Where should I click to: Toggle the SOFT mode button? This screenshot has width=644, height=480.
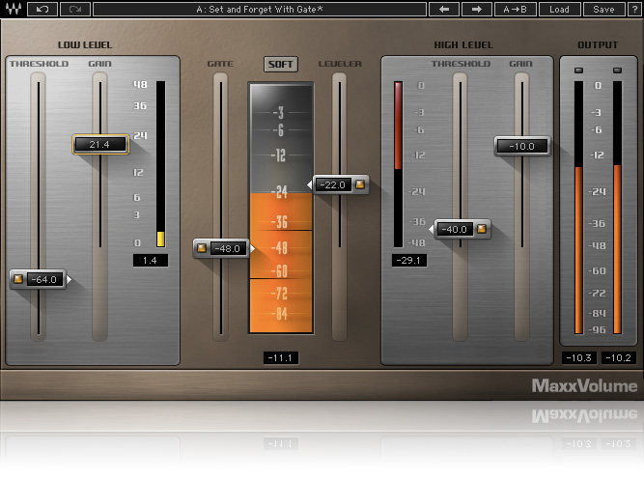pos(281,65)
